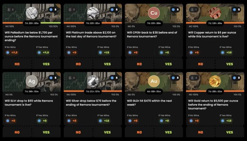The width and height of the screenshot is (247, 141).
Task: Choose NO for Copper return to $6
Action: tap(200, 64)
